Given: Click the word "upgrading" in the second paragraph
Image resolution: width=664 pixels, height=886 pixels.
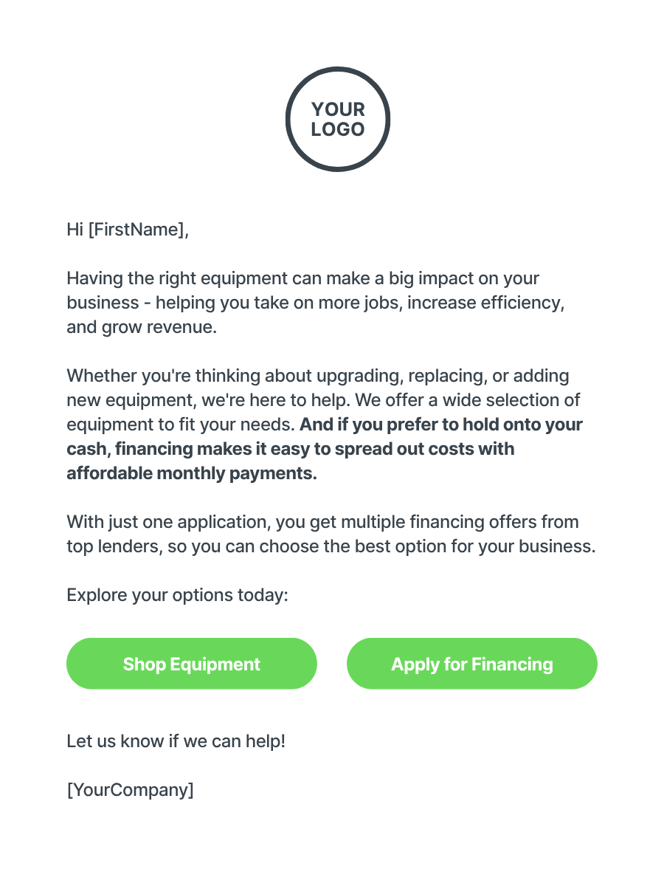Looking at the screenshot, I should pos(359,376).
